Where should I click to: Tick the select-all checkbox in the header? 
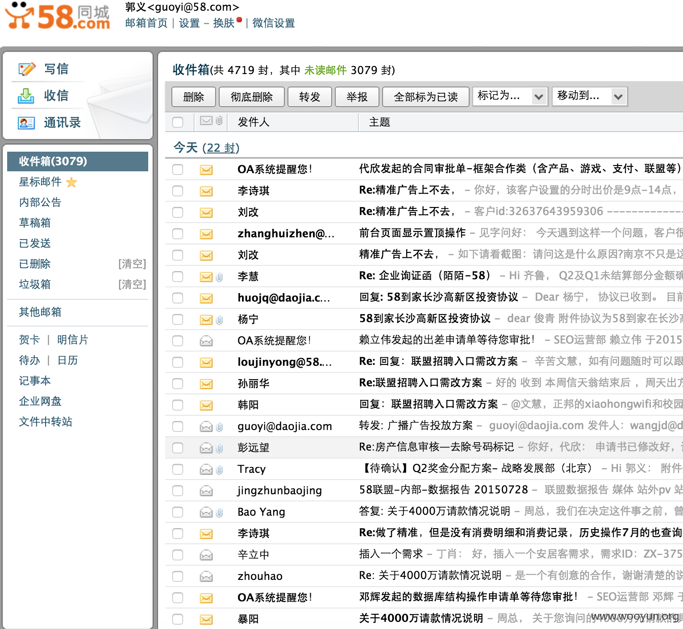pyautogui.click(x=178, y=122)
